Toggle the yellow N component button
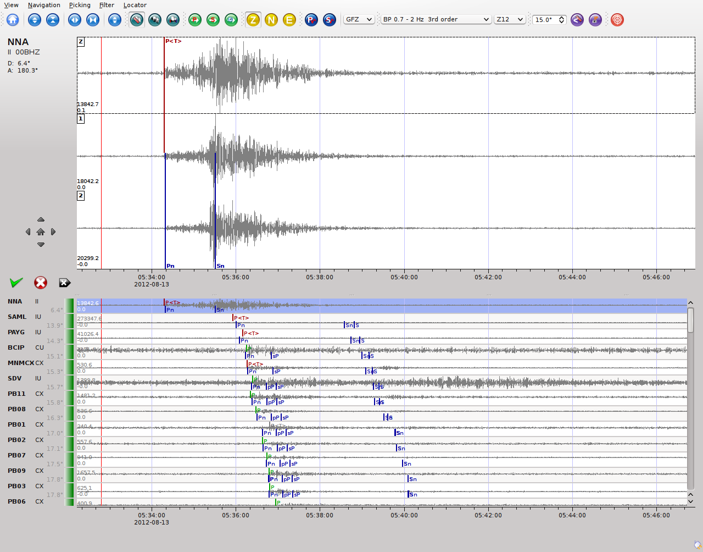The image size is (703, 552). [271, 20]
